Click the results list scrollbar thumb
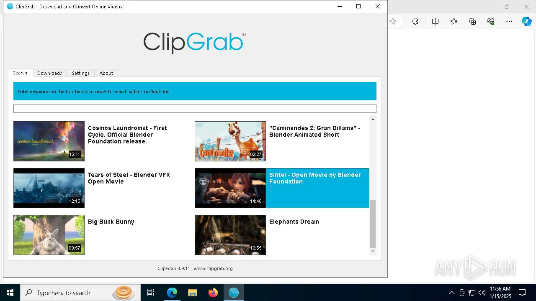Image resolution: width=536 pixels, height=301 pixels. [373, 224]
